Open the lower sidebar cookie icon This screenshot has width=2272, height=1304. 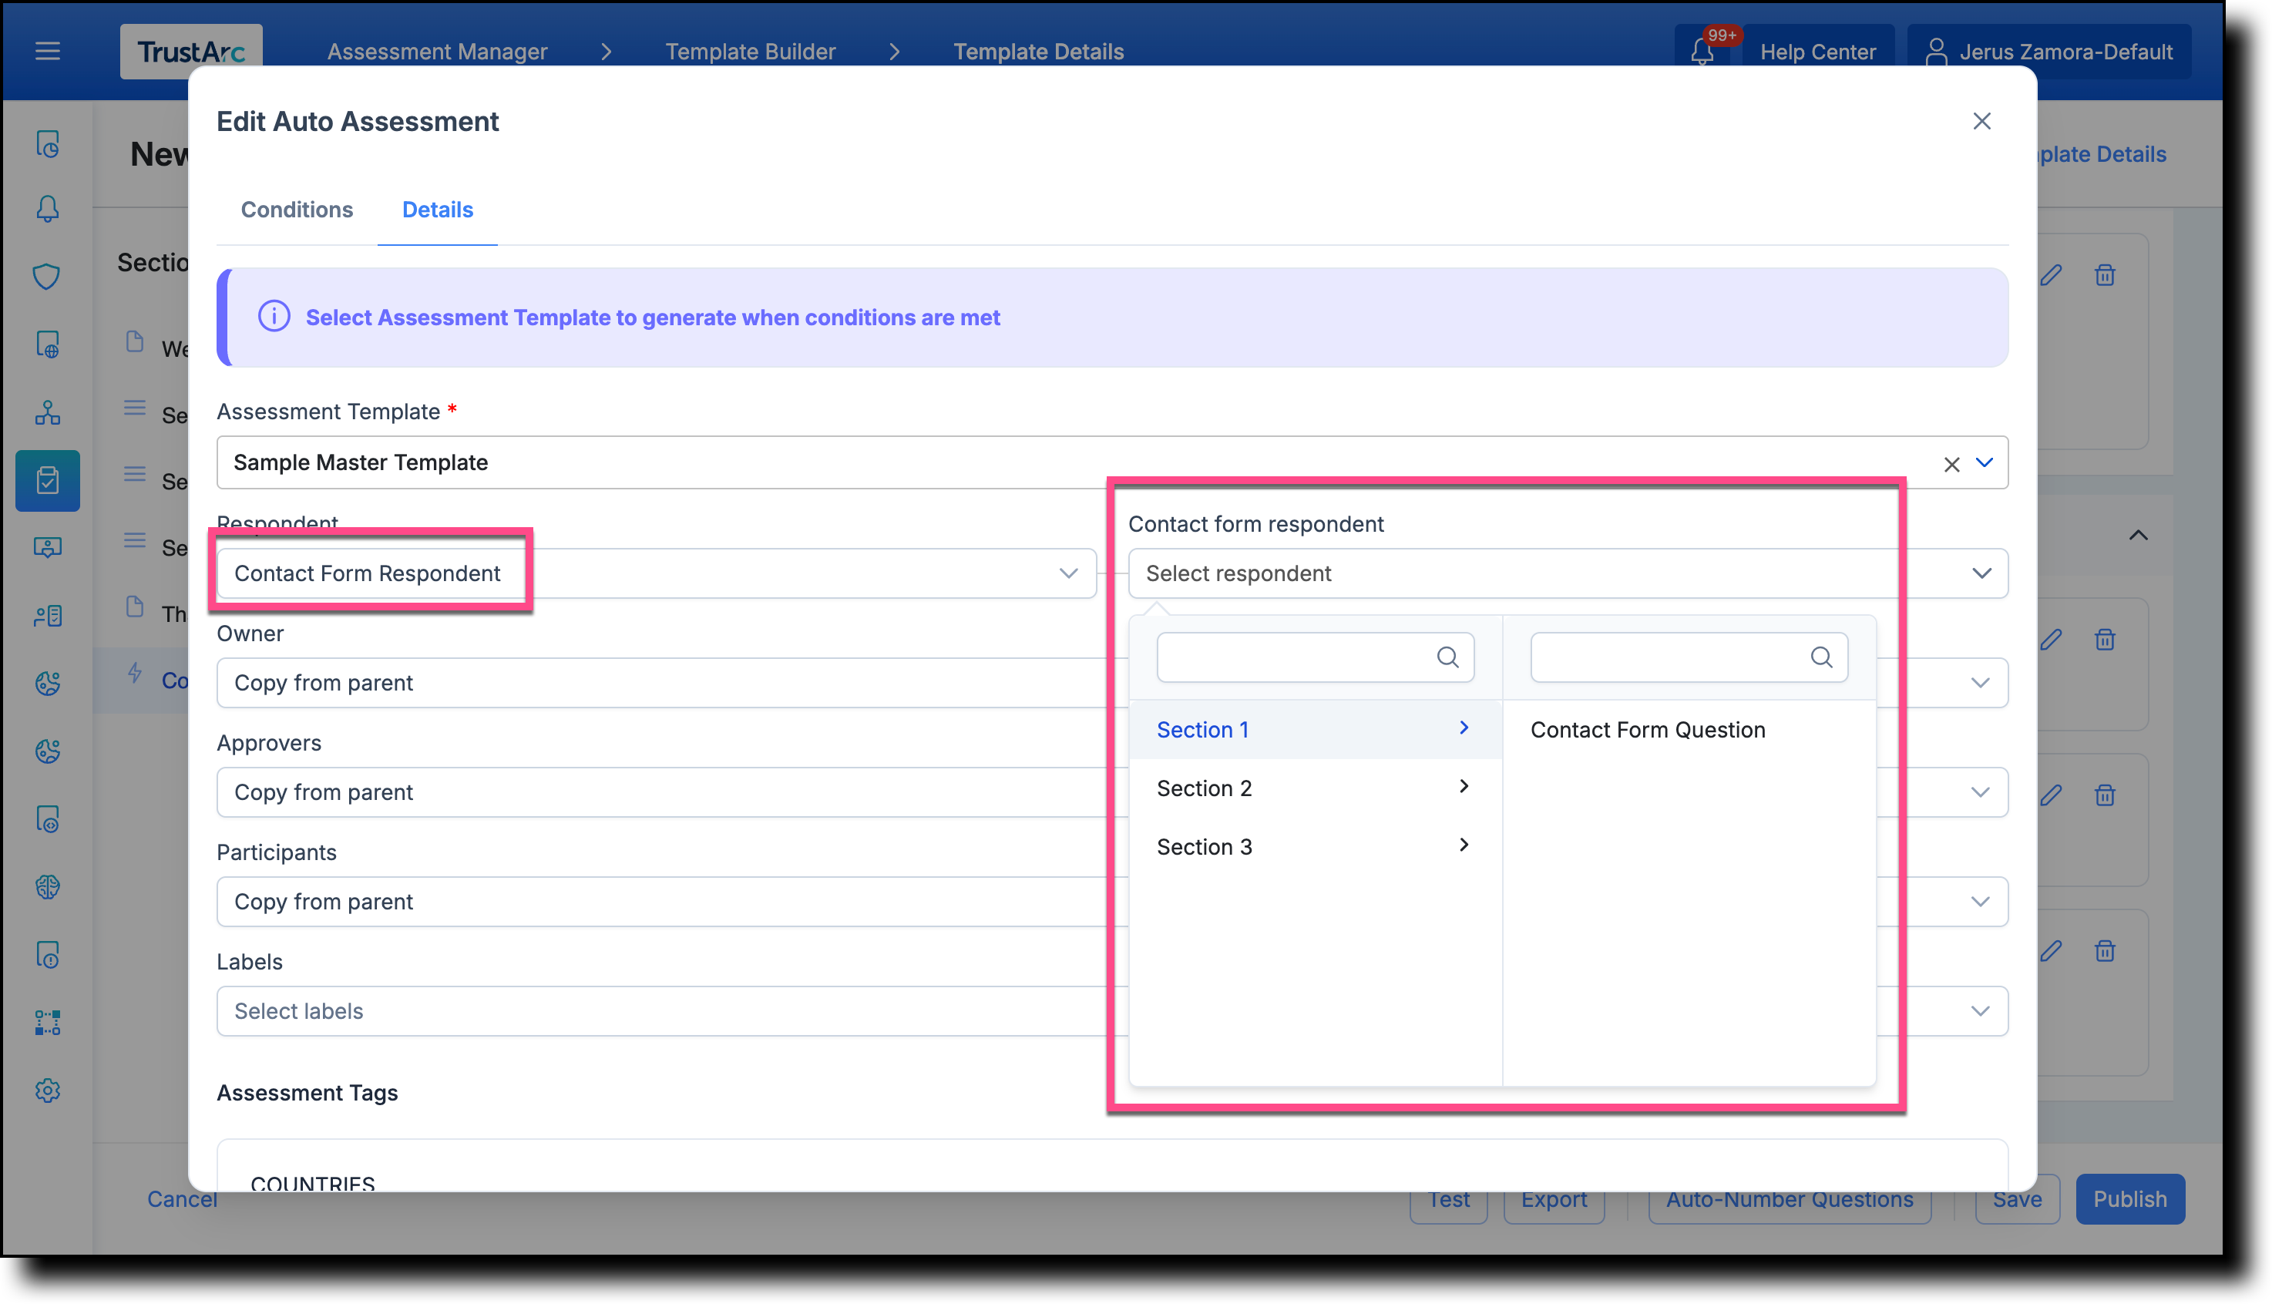pyautogui.click(x=48, y=751)
